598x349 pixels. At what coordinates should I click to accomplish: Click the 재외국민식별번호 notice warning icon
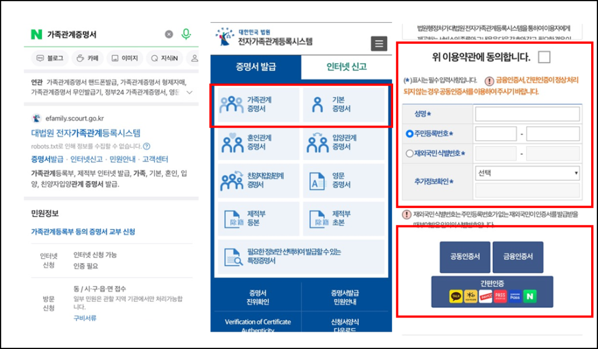407,214
